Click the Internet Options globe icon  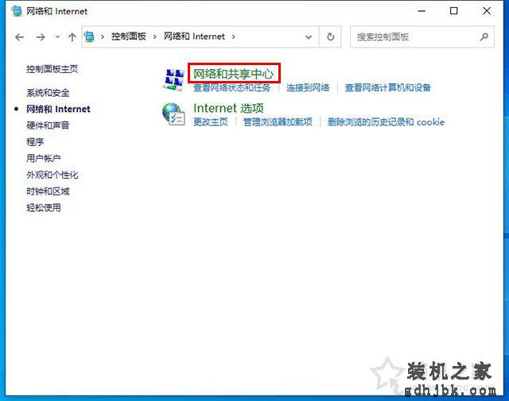(173, 114)
